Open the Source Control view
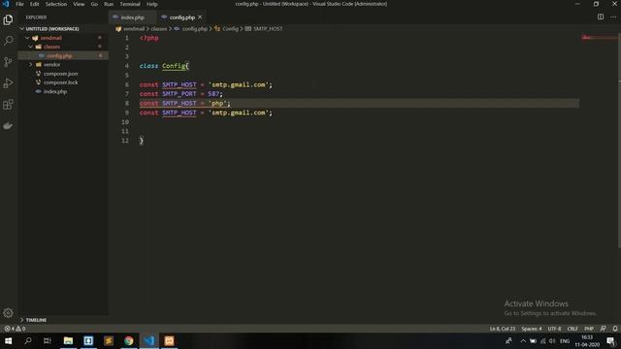Image resolution: width=621 pixels, height=349 pixels. pyautogui.click(x=8, y=62)
